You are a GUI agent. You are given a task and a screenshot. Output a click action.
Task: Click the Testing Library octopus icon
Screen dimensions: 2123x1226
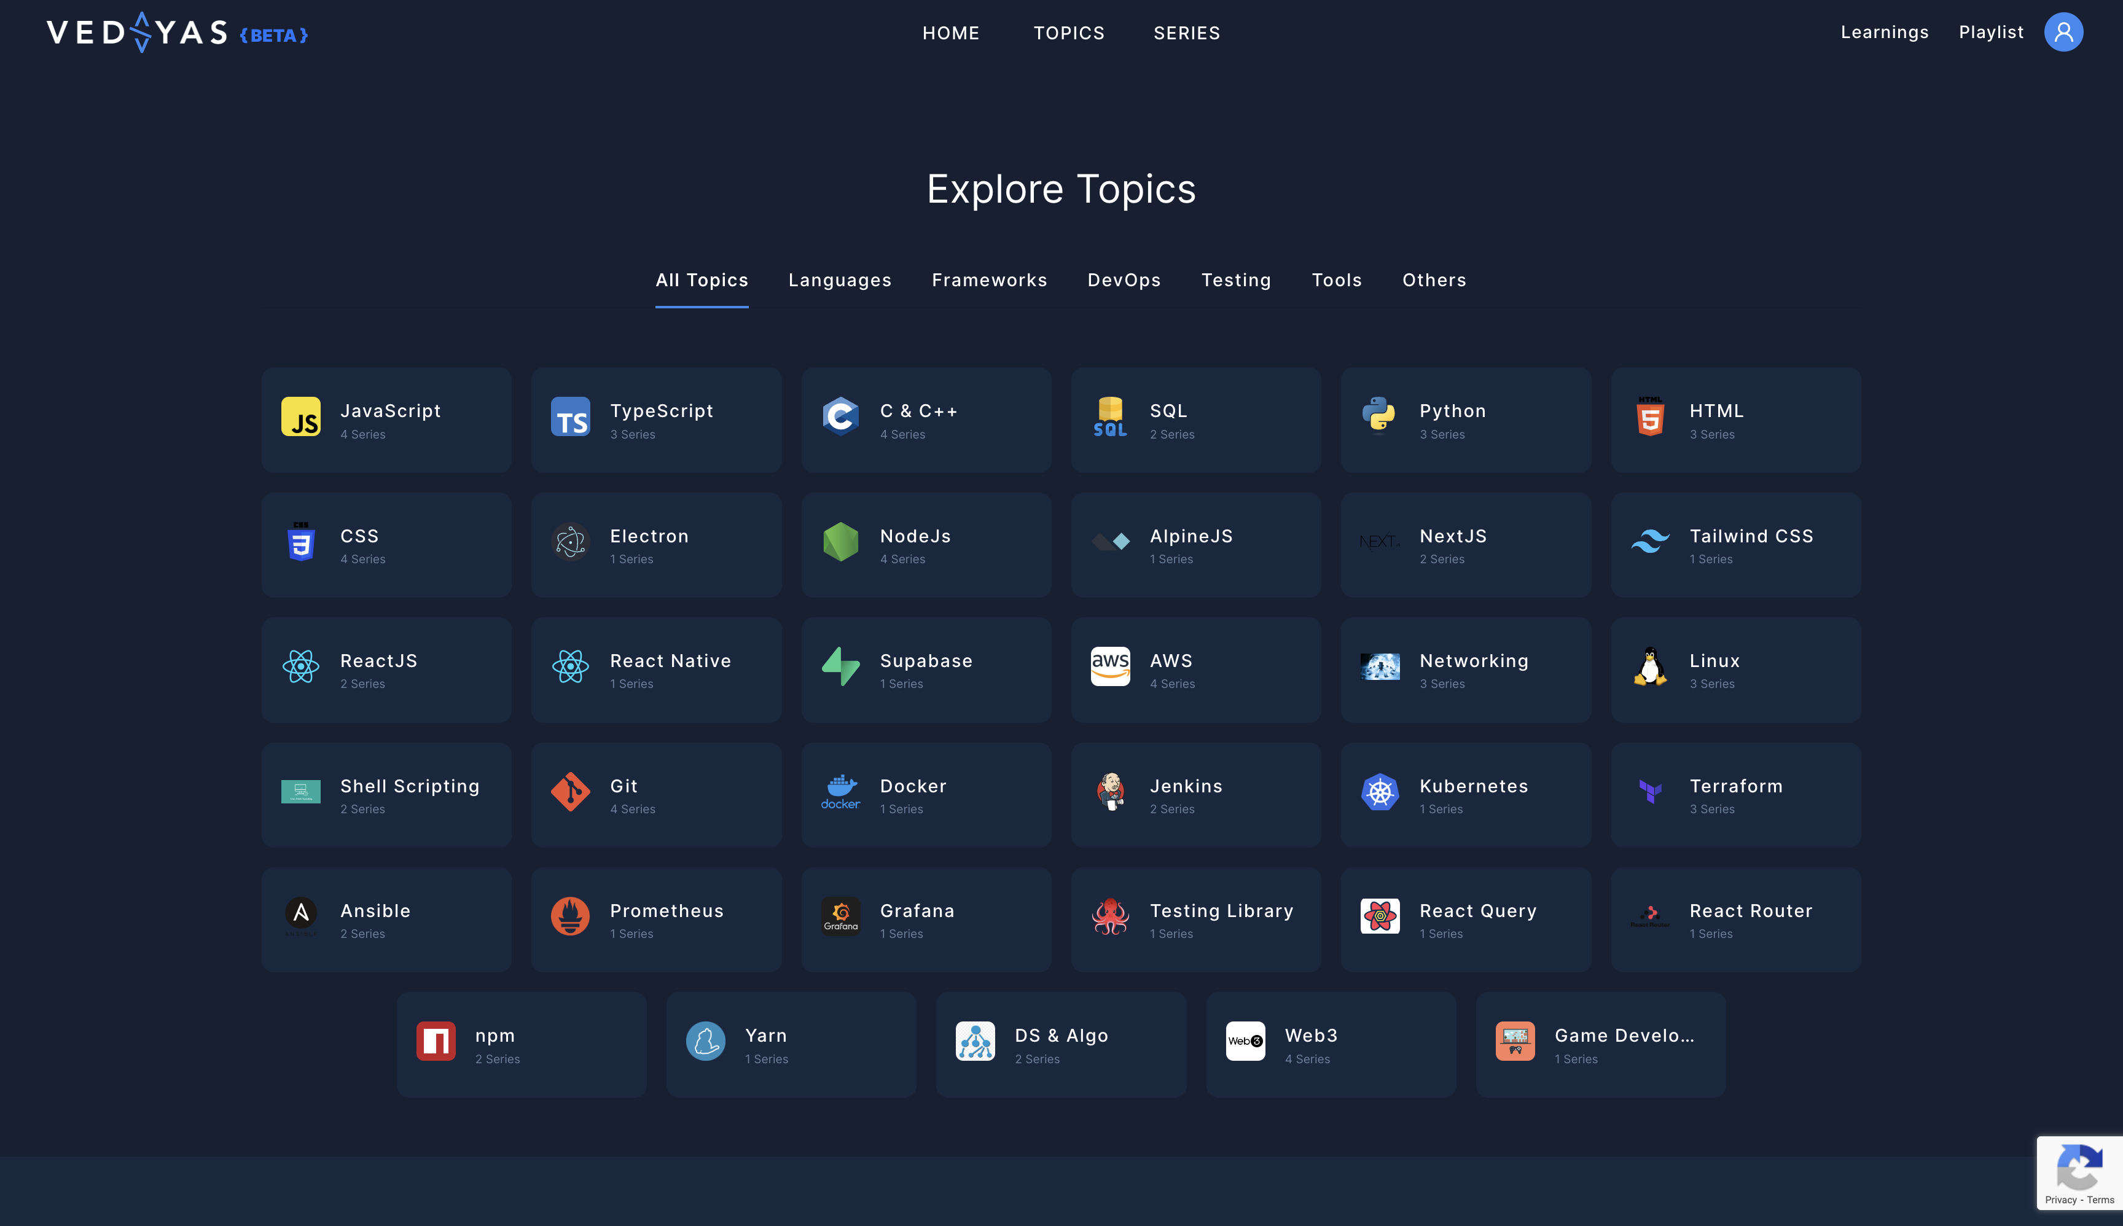coord(1110,916)
